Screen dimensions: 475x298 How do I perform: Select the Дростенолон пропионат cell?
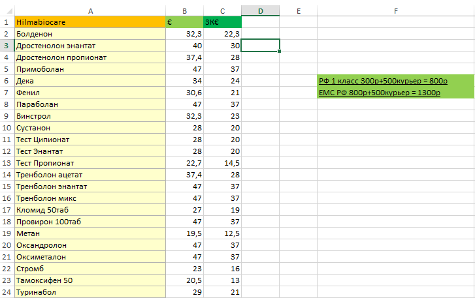pos(90,57)
